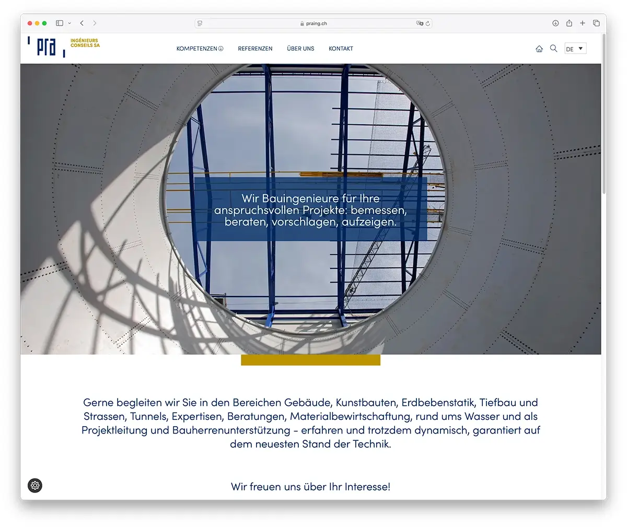Go forward to the next page
This screenshot has height=527, width=627.
click(x=95, y=23)
